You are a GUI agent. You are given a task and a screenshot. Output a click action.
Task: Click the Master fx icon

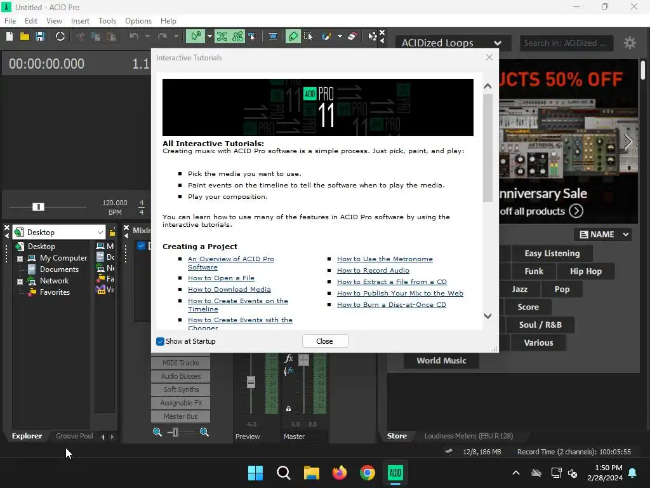coord(289,358)
